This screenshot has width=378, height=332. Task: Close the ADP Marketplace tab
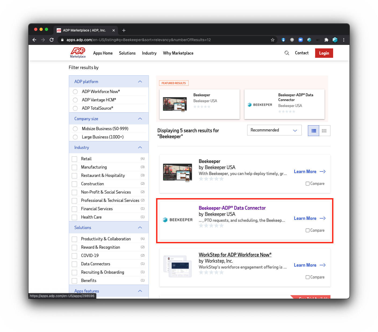[114, 30]
